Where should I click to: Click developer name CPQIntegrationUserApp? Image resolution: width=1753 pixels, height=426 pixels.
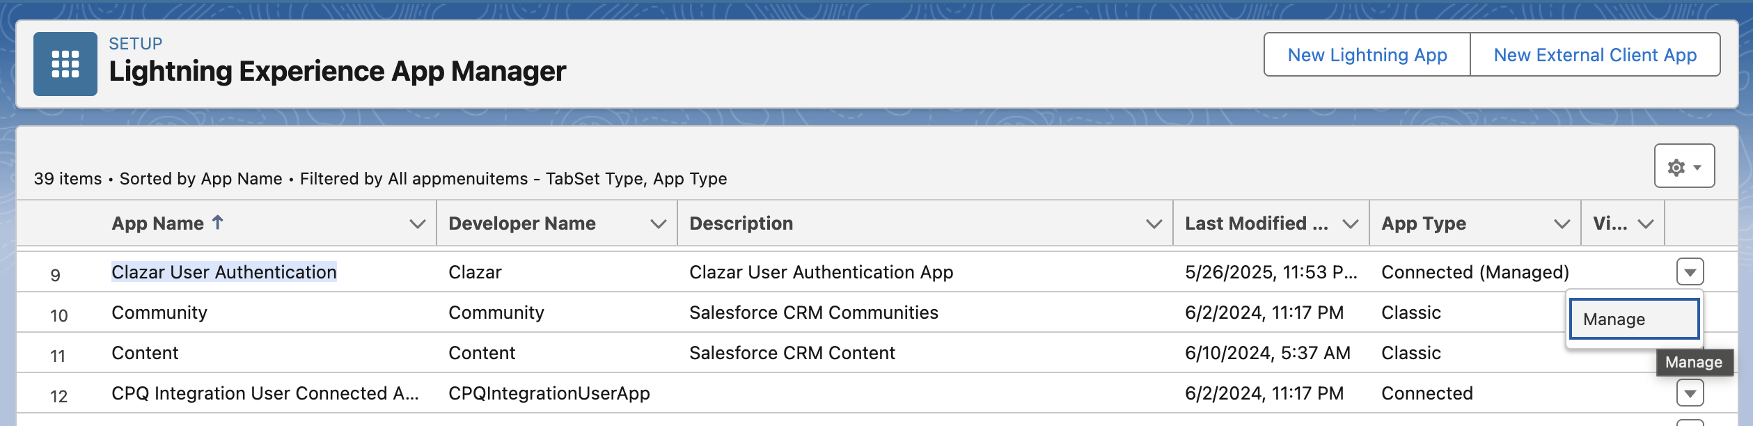point(549,393)
